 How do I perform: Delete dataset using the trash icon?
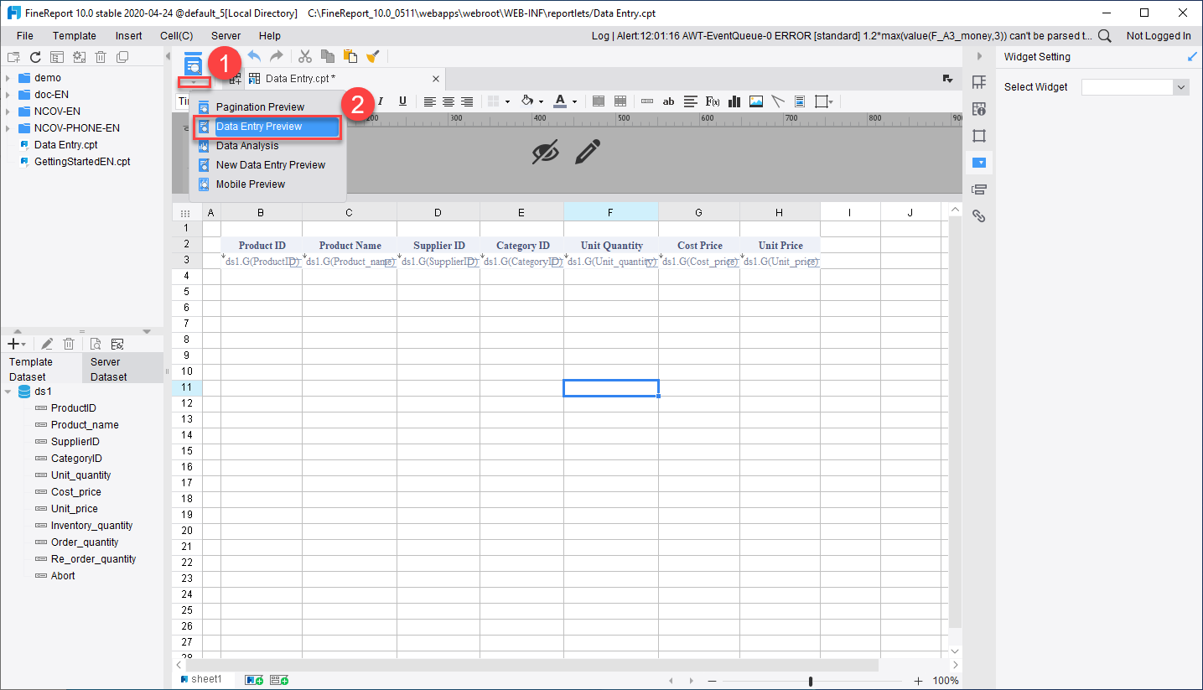(x=69, y=343)
